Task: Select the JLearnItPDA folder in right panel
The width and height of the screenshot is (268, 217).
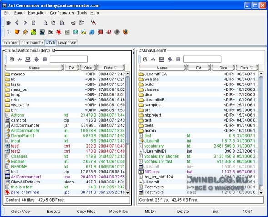Action: [x=199, y=74]
